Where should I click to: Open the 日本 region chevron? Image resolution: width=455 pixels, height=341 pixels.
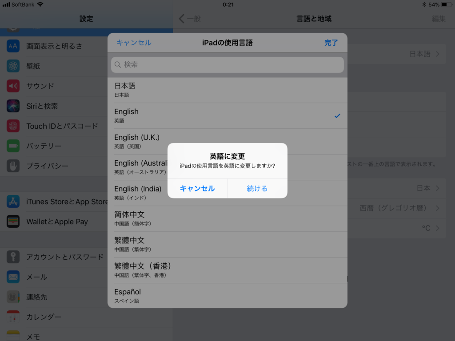(x=438, y=188)
